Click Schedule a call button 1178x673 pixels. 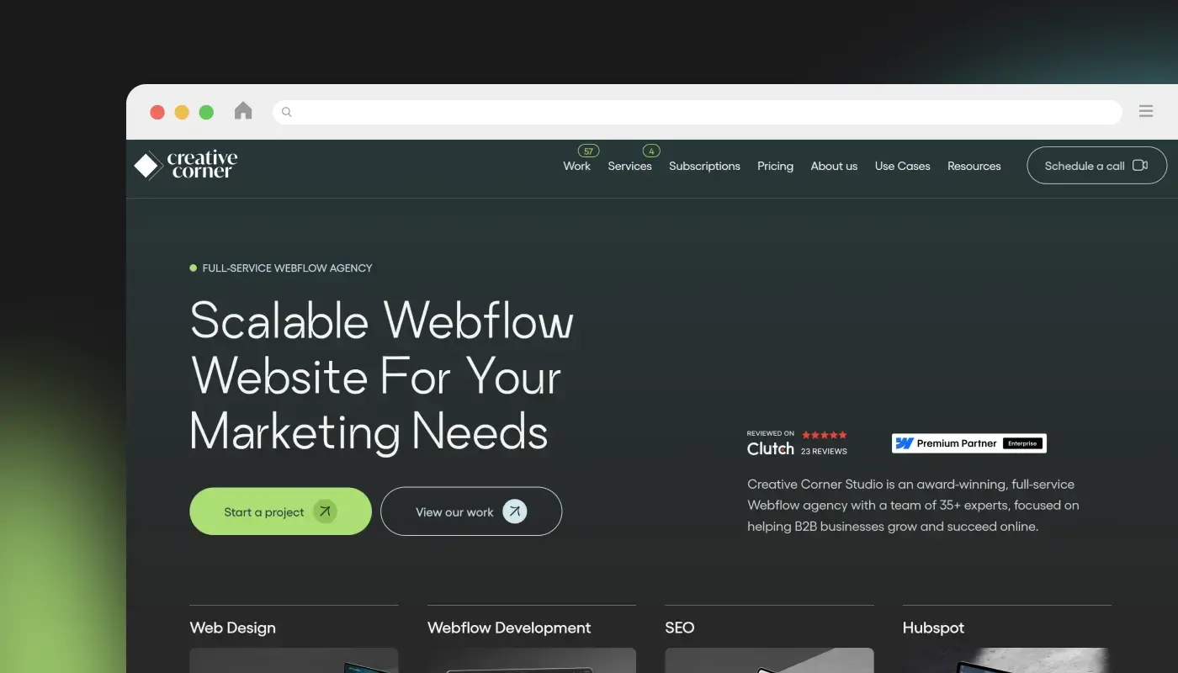pyautogui.click(x=1096, y=166)
